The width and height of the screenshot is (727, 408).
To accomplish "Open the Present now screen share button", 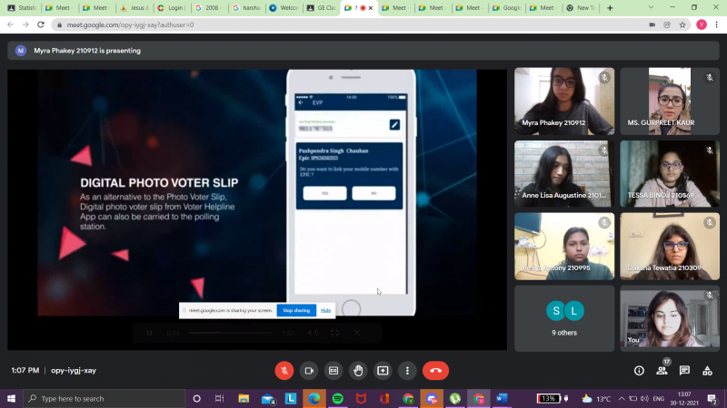I will point(383,371).
